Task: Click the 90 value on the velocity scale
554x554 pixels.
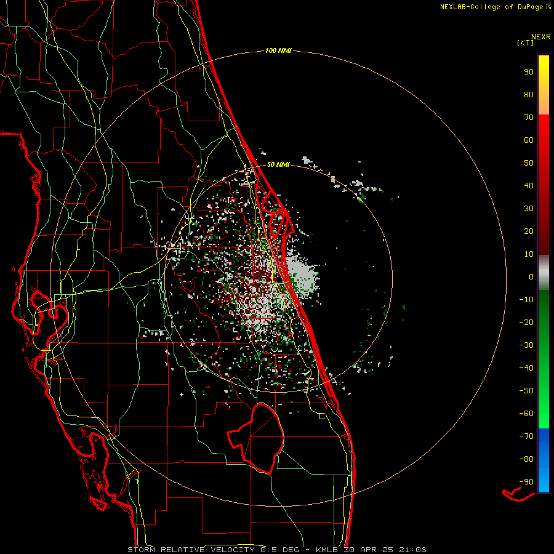Action: pos(529,72)
